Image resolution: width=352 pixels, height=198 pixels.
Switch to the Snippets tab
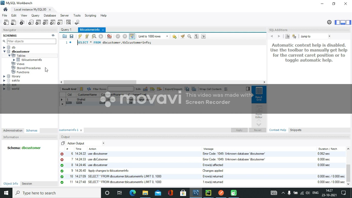pyautogui.click(x=296, y=130)
